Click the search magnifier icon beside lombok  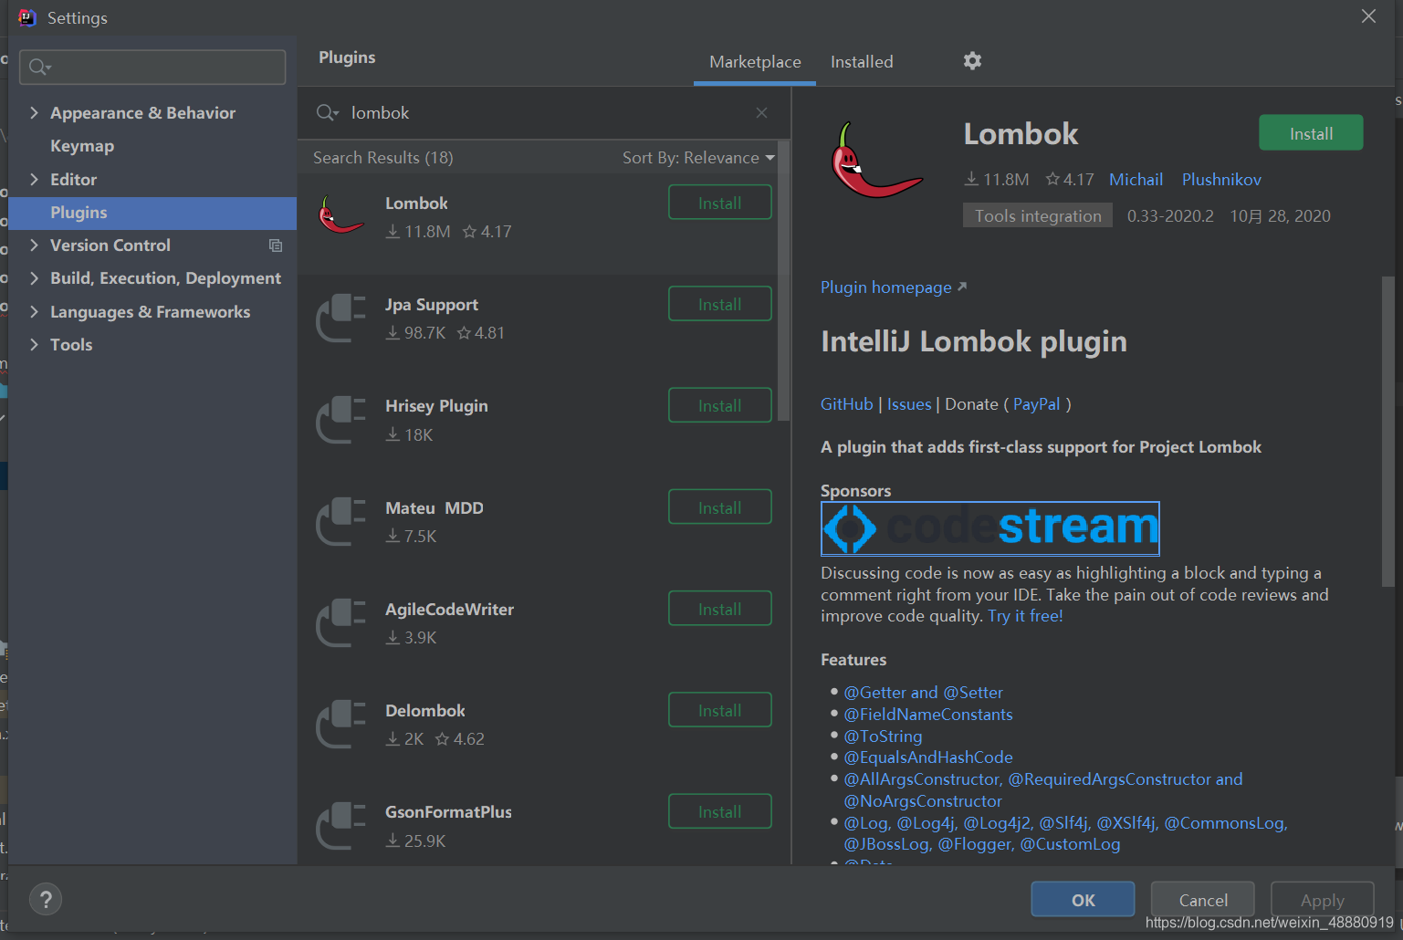327,113
